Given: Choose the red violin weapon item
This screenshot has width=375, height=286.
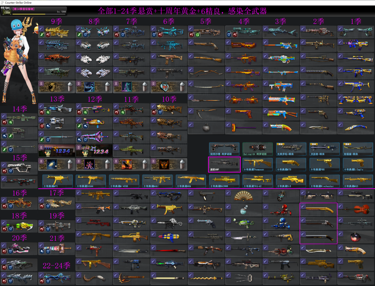Looking at the screenshot, I should (x=356, y=210).
